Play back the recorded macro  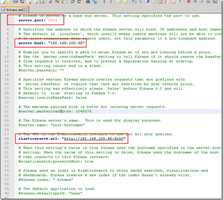pos(202,2)
